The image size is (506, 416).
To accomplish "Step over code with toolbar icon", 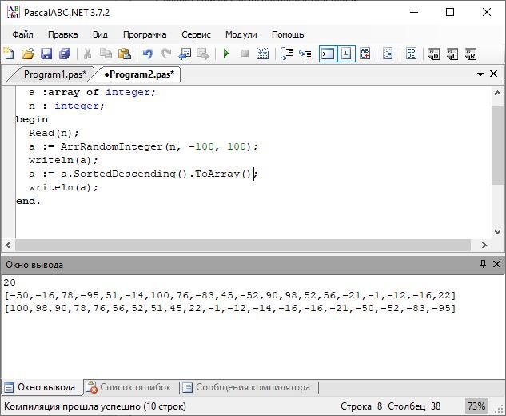I will click(x=305, y=54).
